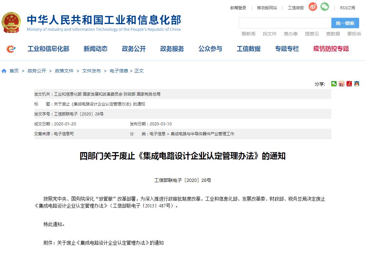Select 要投诉 search shortcut
The image size is (365, 254).
tap(354, 34)
